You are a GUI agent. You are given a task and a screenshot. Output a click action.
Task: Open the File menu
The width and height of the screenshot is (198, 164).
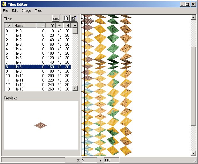point(5,11)
